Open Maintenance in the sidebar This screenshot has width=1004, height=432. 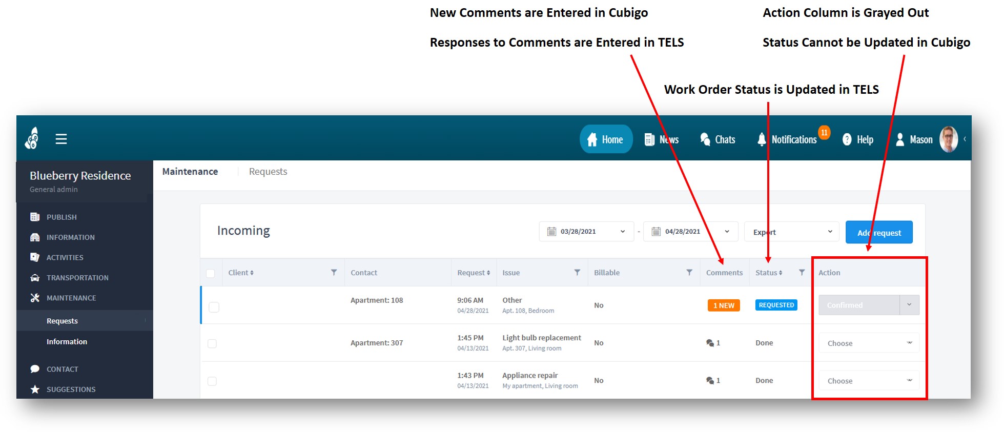click(x=71, y=298)
